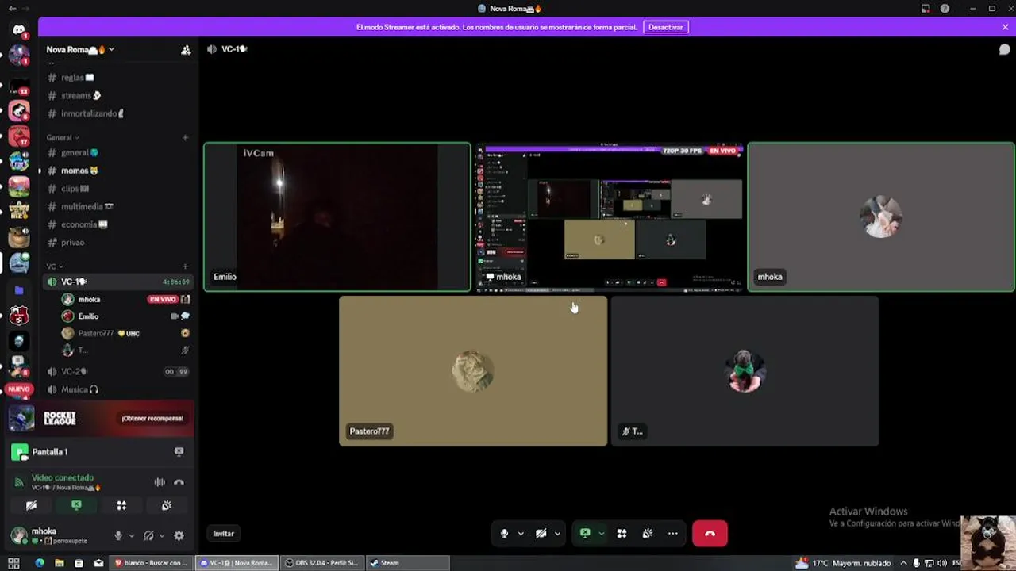Viewport: 1016px width, 571px height.
Task: Open user settings gear icon
Action: tap(179, 535)
